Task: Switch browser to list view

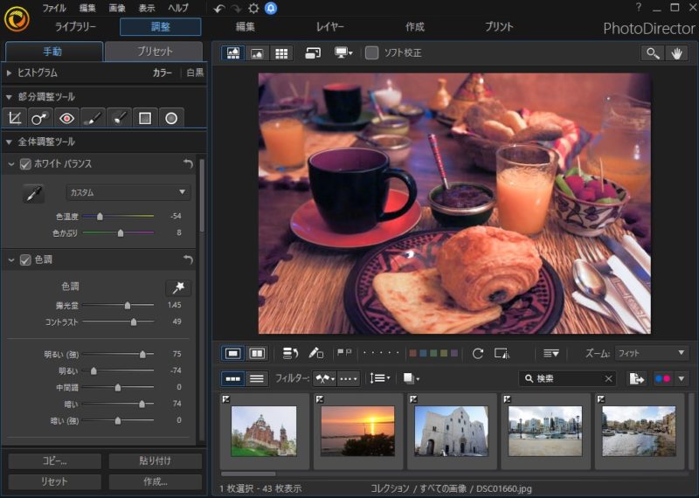Action: point(257,378)
